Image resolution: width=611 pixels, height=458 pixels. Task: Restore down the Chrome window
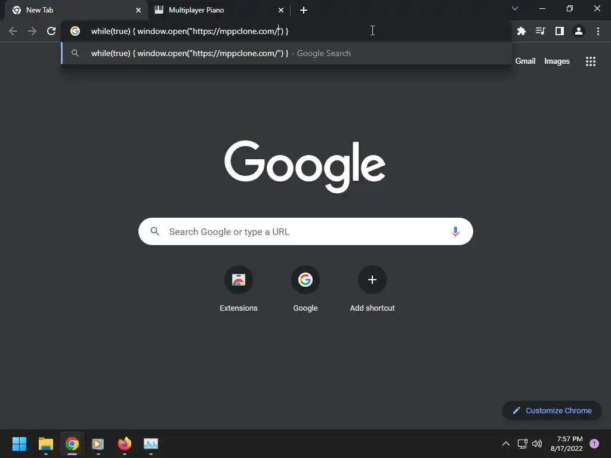click(x=570, y=8)
